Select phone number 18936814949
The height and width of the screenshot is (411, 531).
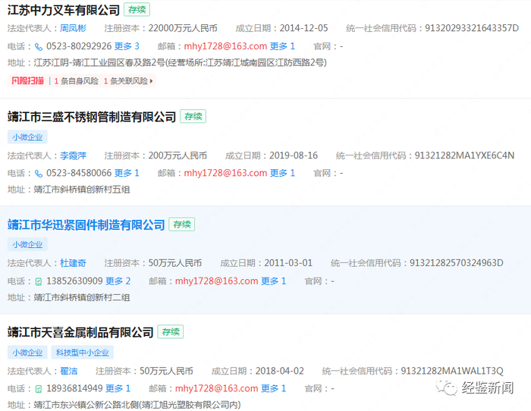point(74,388)
